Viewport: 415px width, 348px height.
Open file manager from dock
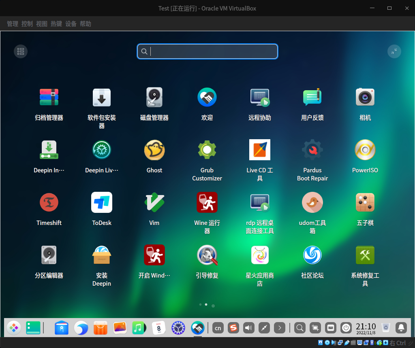pos(62,328)
